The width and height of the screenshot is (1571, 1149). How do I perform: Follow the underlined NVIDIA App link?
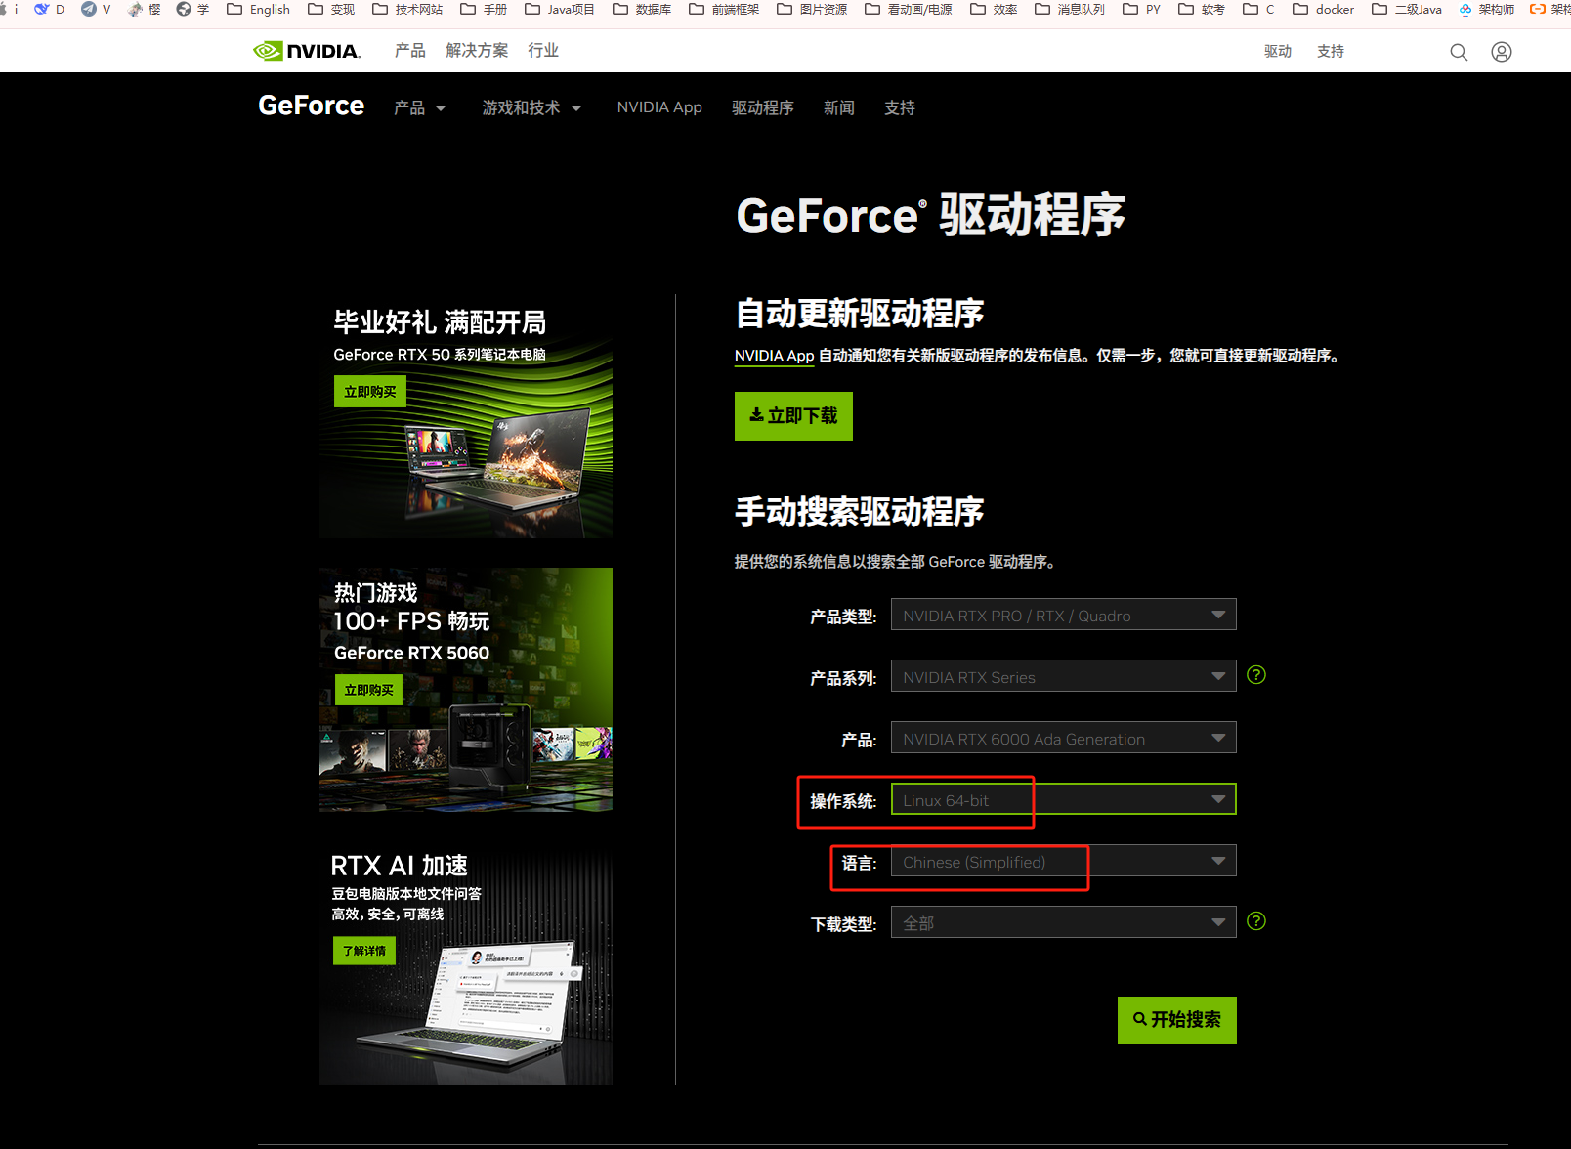coord(774,356)
